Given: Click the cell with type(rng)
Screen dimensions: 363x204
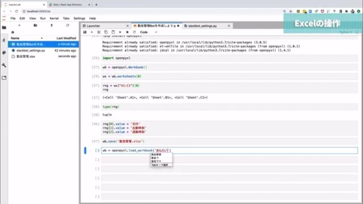Looking at the screenshot, I should 229,107.
